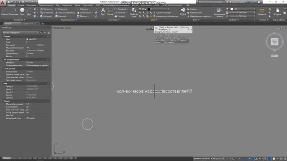Select the Отрезок (Line) drawing tool
This screenshot has width=287, height=161.
pyautogui.click(x=4, y=11)
